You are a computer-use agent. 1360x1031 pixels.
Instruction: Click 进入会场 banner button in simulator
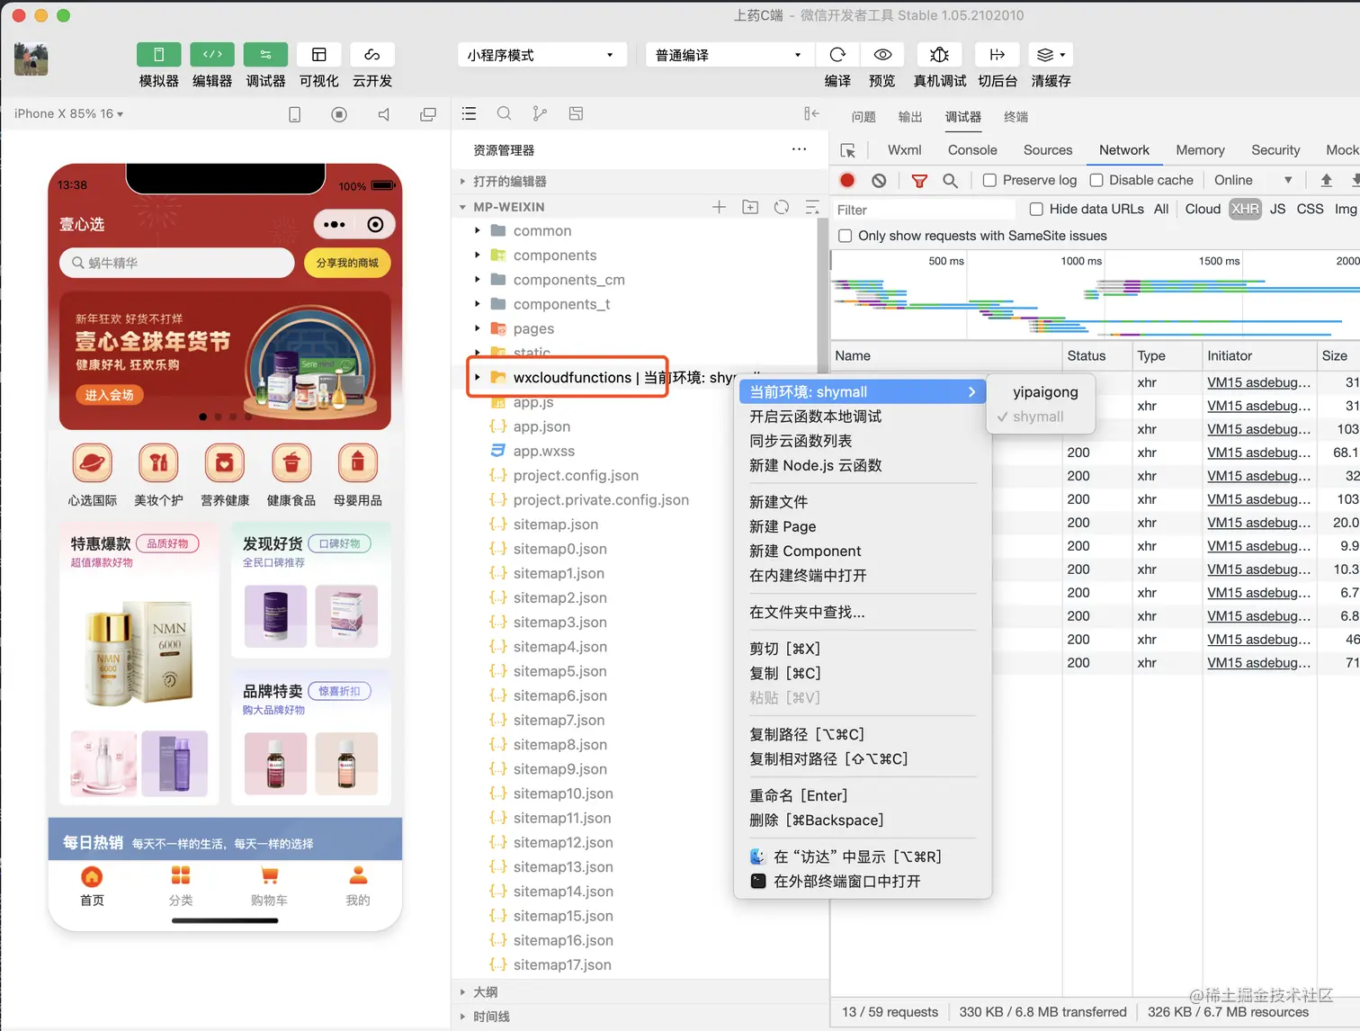coord(110,395)
